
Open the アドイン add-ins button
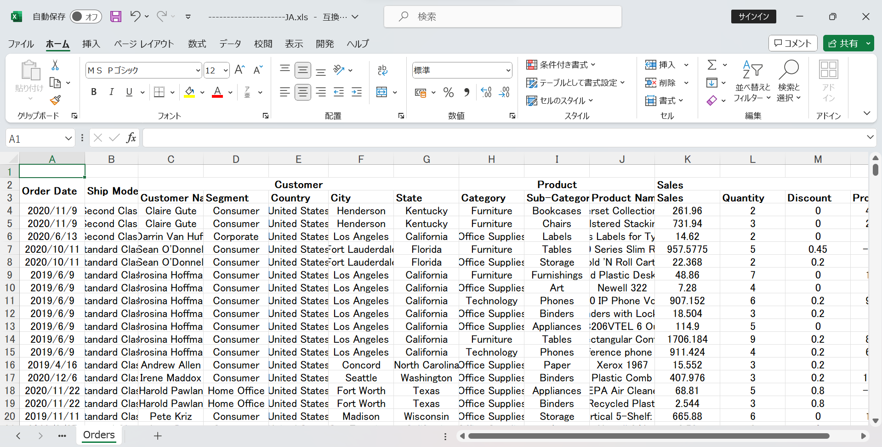pos(828,80)
